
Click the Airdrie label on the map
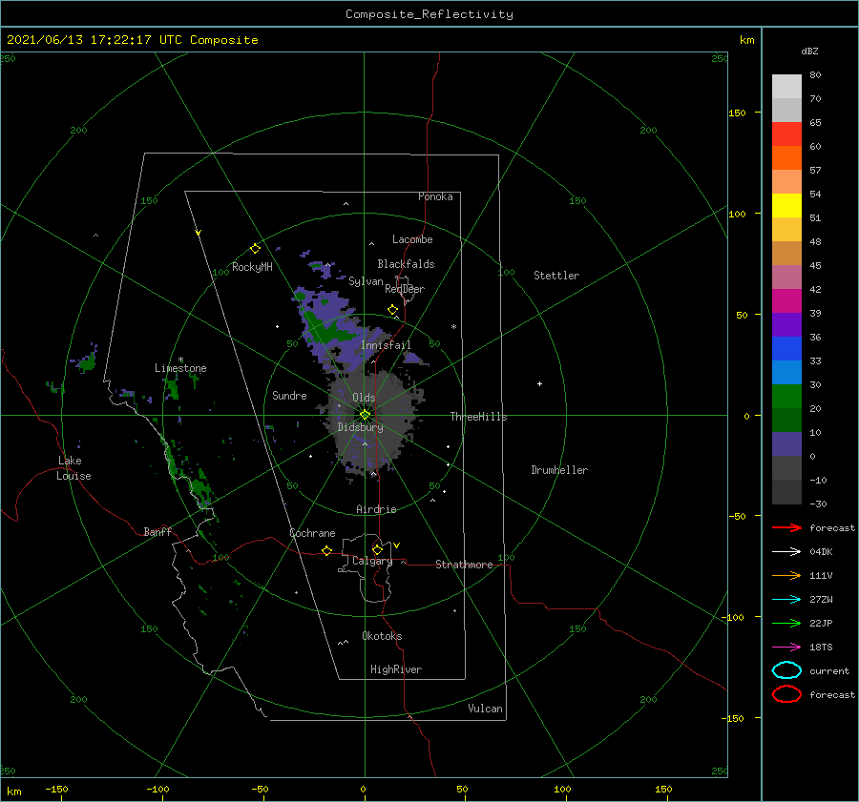tap(376, 509)
